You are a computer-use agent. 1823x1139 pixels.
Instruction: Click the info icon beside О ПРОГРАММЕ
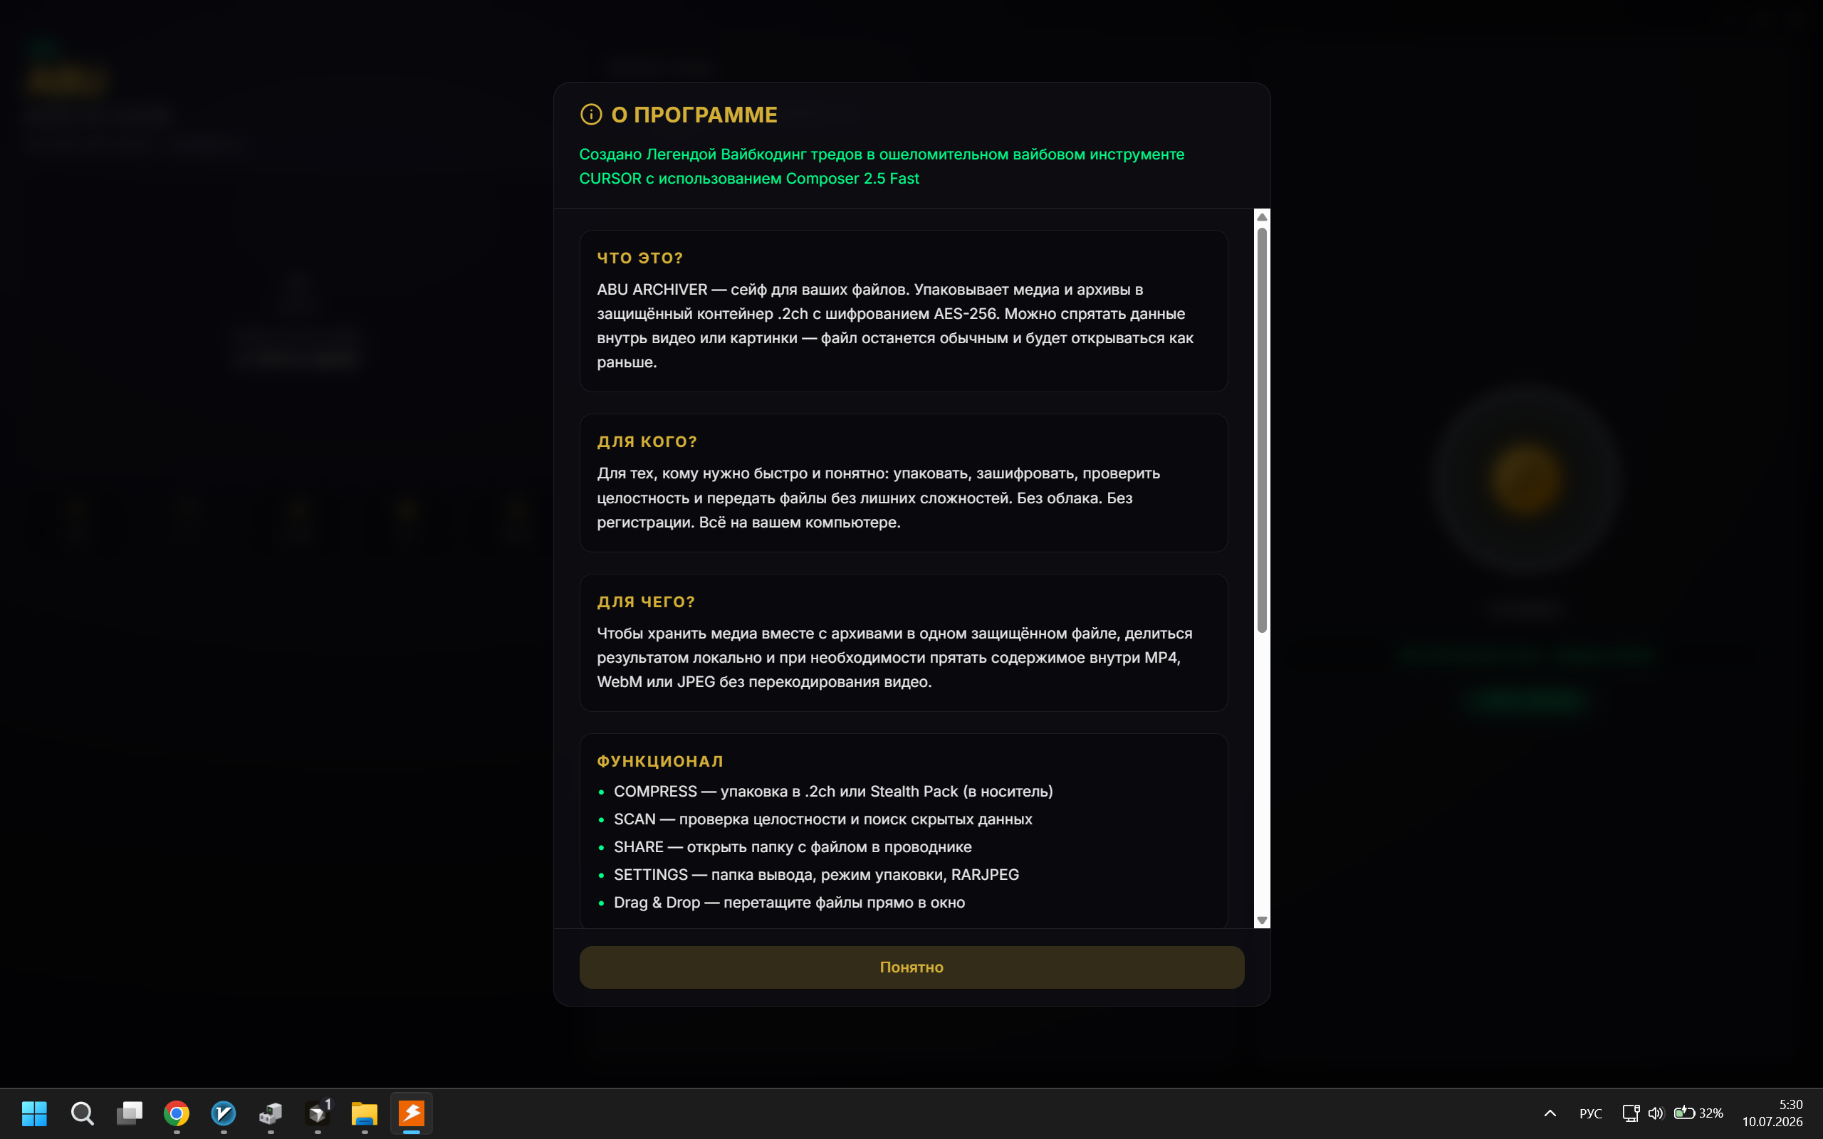590,115
